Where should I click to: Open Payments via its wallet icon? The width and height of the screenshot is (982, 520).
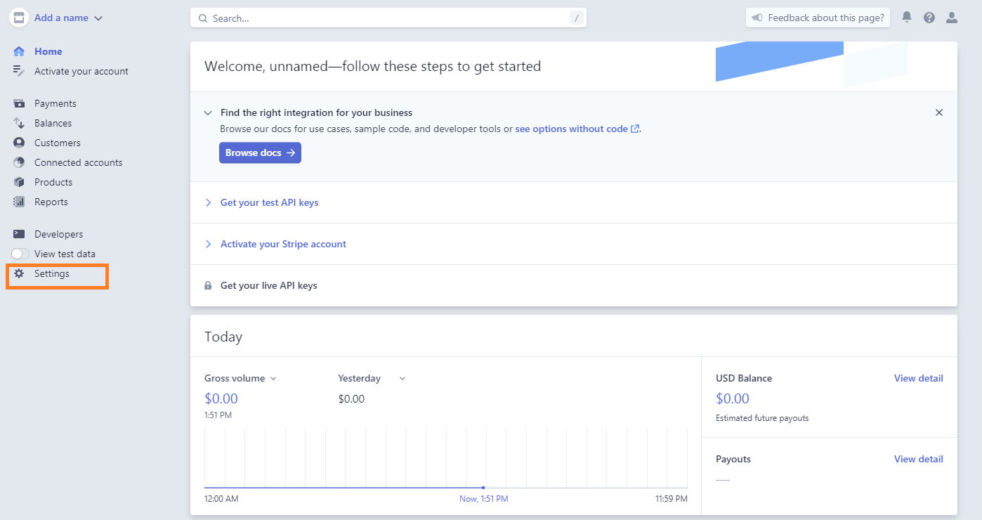coord(19,103)
